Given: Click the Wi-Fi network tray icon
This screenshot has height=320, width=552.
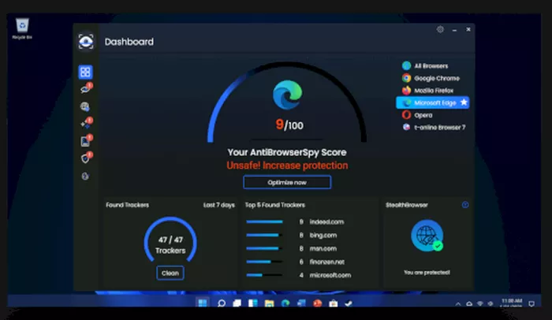Looking at the screenshot, I should click(x=479, y=303).
